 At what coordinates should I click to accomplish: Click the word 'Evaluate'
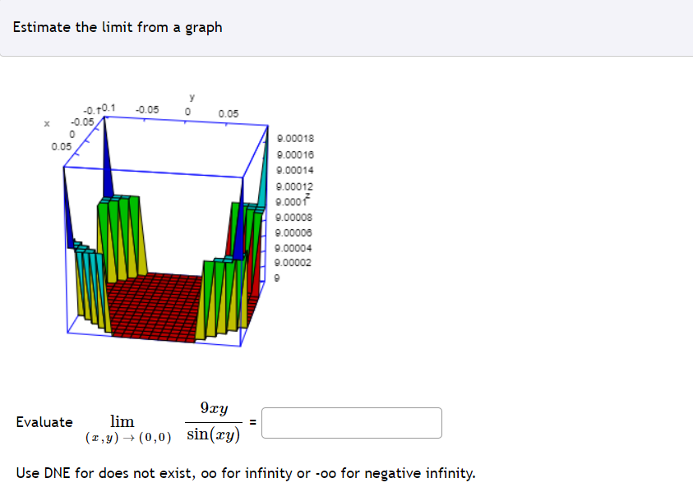[x=44, y=422]
